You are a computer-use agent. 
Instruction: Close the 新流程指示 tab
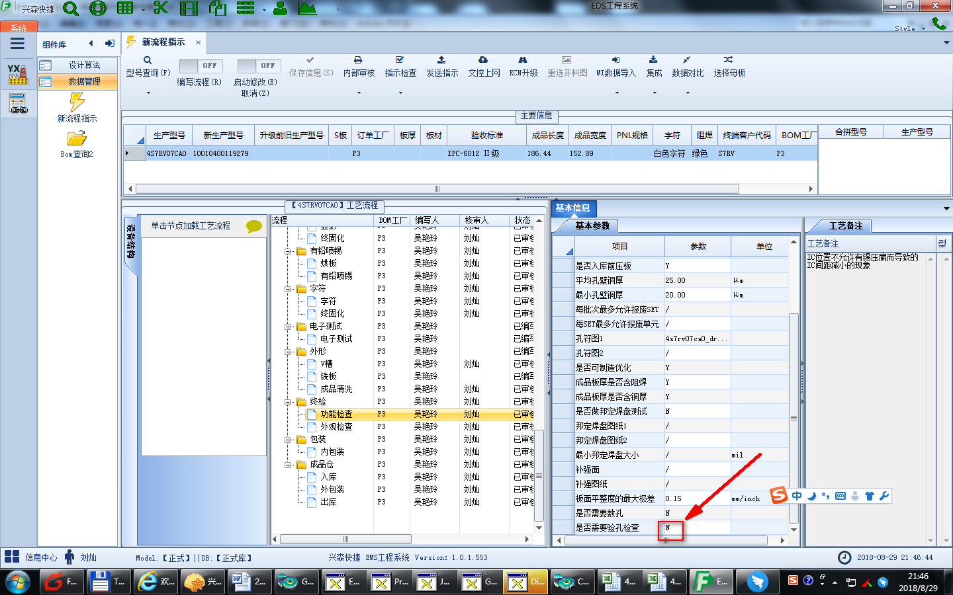(198, 42)
